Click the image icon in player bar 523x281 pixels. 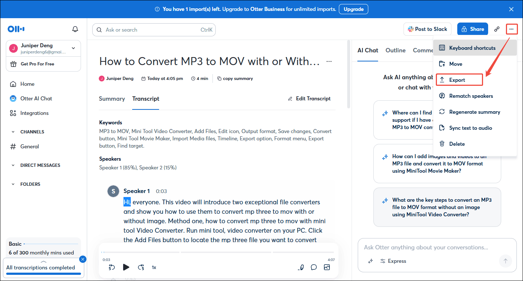tap(327, 267)
